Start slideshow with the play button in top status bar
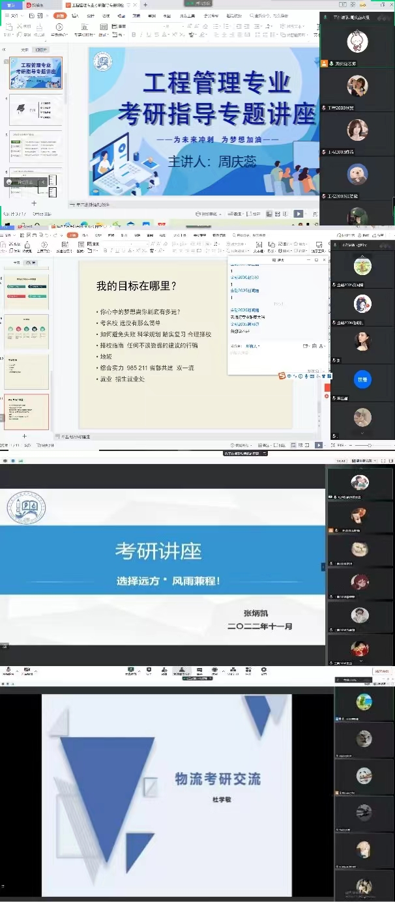 (x=298, y=214)
